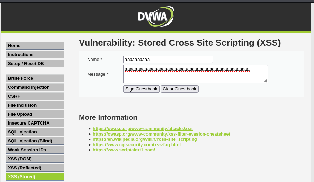Click into the Name text field
Image resolution: width=314 pixels, height=182 pixels.
168,60
